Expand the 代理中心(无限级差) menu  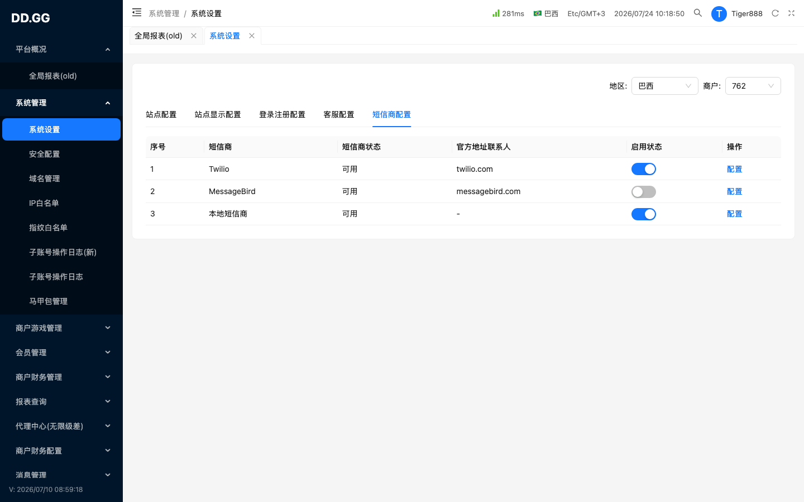(x=61, y=426)
